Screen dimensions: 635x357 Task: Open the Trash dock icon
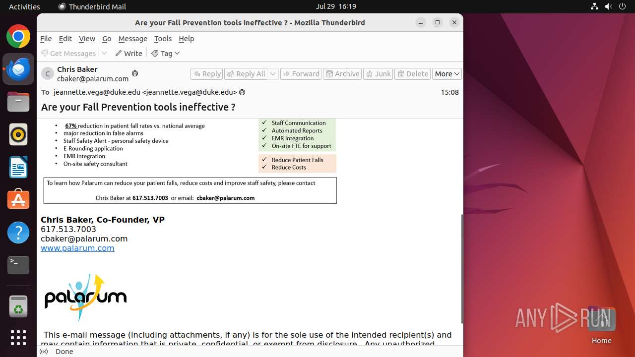point(18,306)
